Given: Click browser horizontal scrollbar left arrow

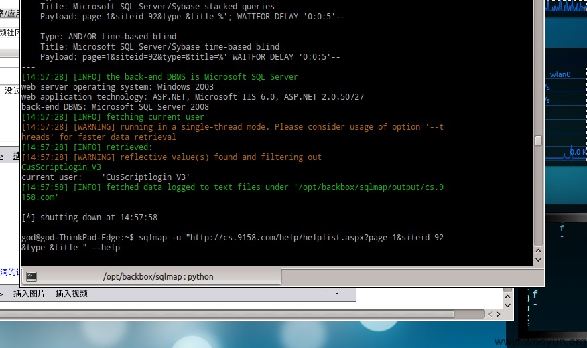Looking at the screenshot, I should click(x=490, y=315).
